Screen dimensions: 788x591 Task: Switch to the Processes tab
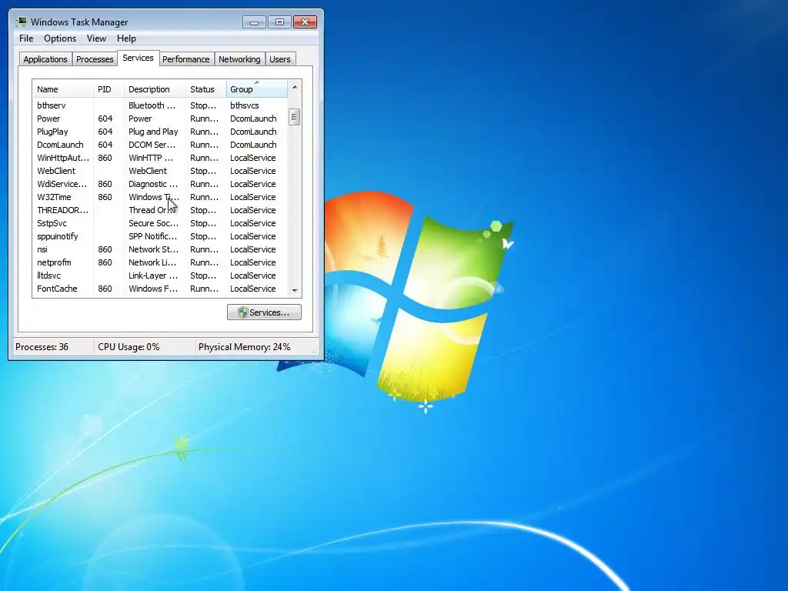point(95,59)
